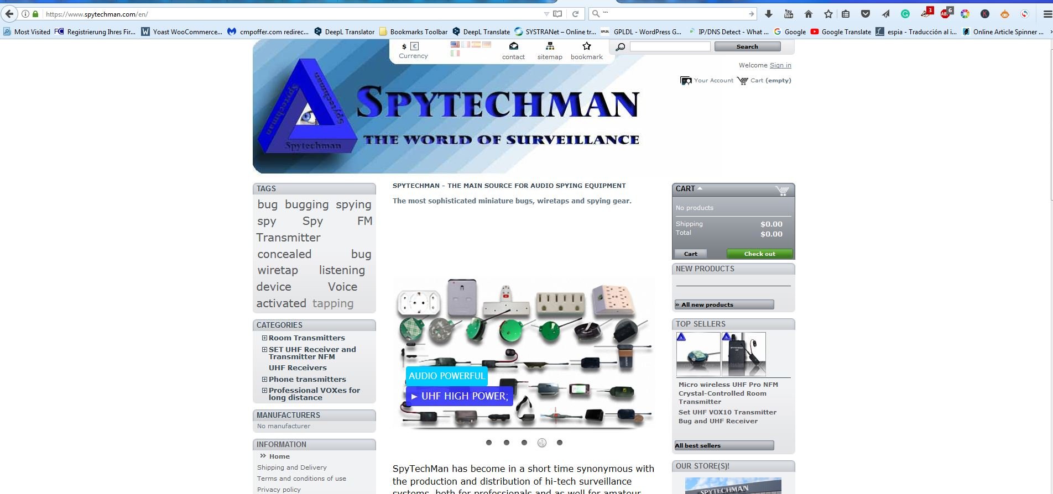Show site information via the info icon

(x=25, y=14)
